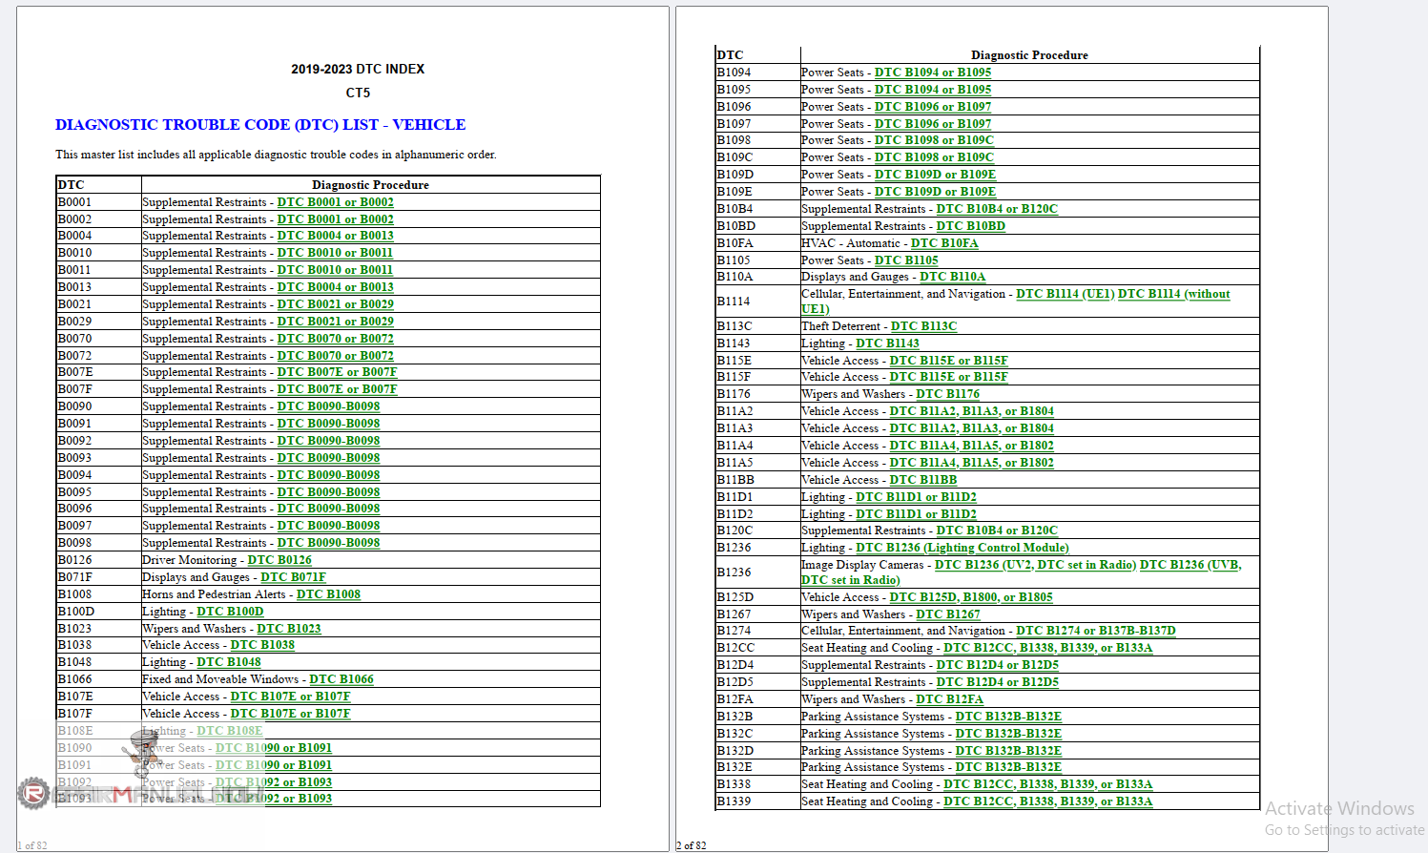Click the Diagnostic Procedure header on page 2
Screen dimensions: 1428x853
pyautogui.click(x=1029, y=55)
